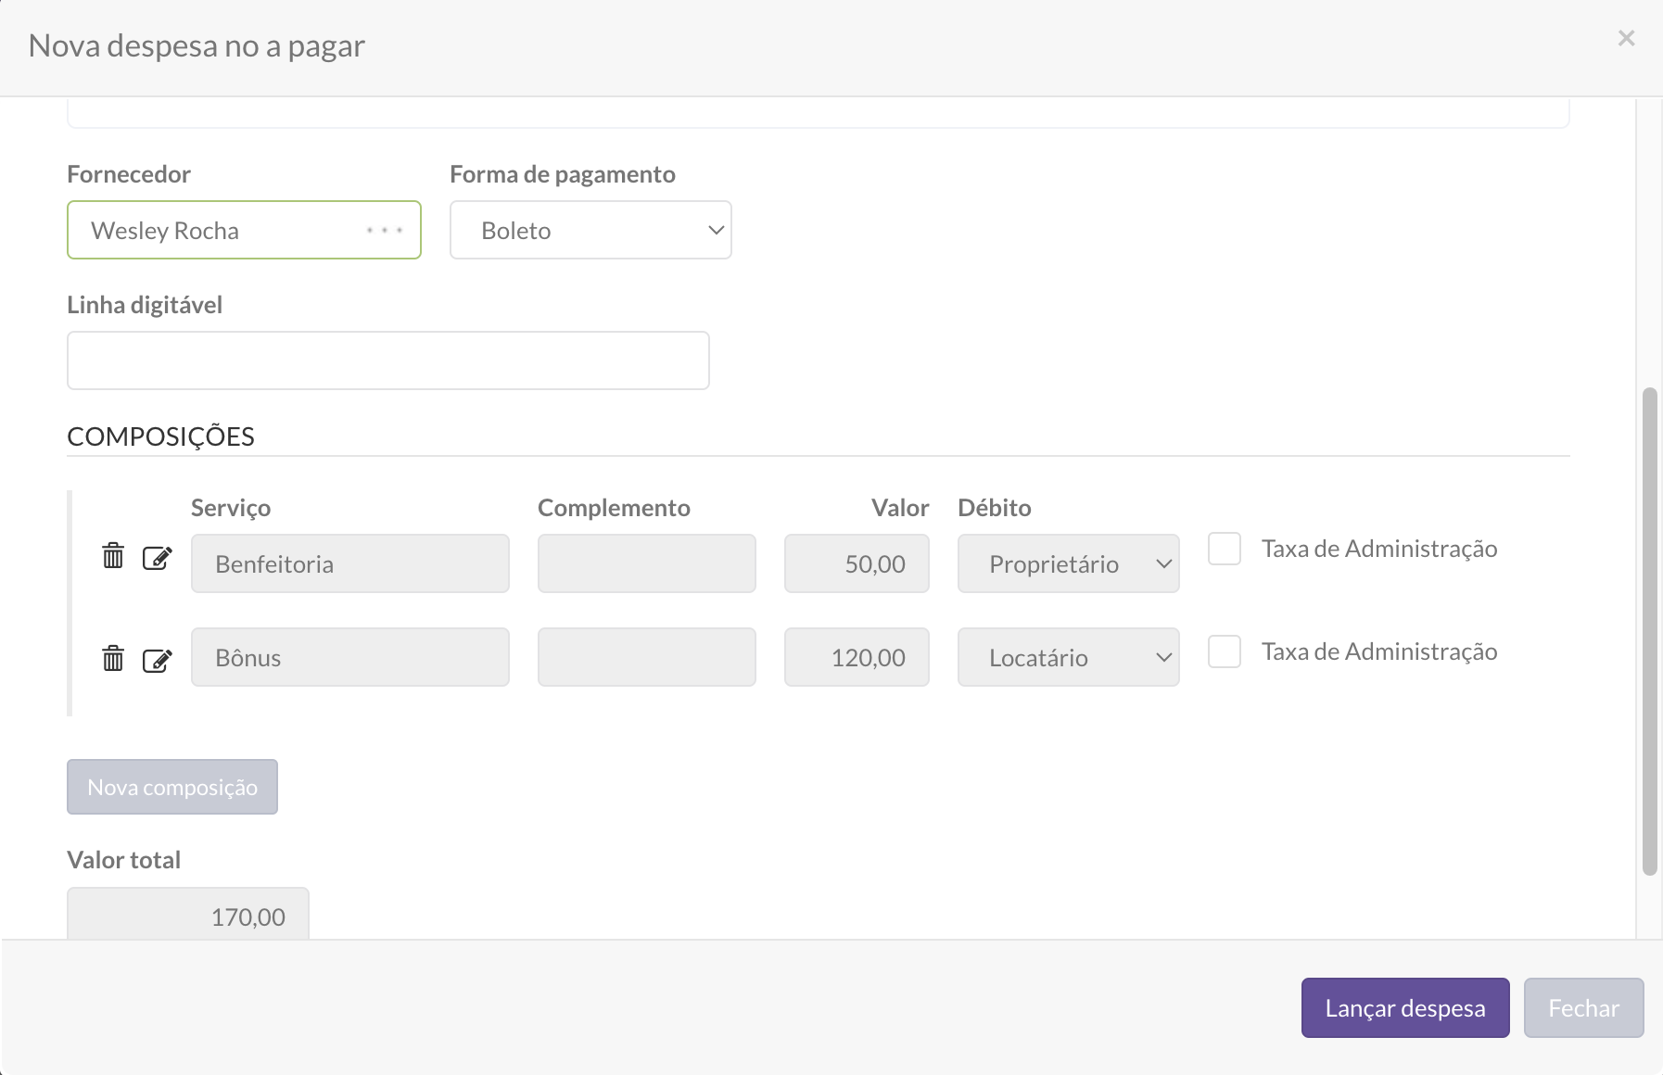Image resolution: width=1663 pixels, height=1075 pixels.
Task: Edit the Bônus composition row
Action: [157, 660]
